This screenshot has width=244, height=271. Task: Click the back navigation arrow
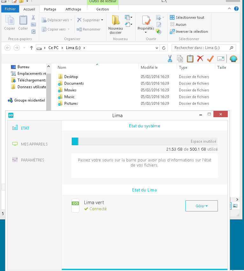point(7,48)
